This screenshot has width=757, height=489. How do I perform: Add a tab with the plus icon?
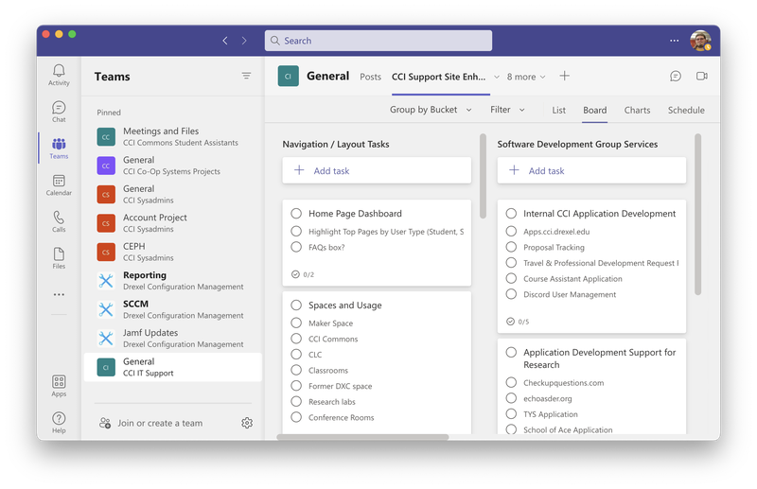point(564,76)
